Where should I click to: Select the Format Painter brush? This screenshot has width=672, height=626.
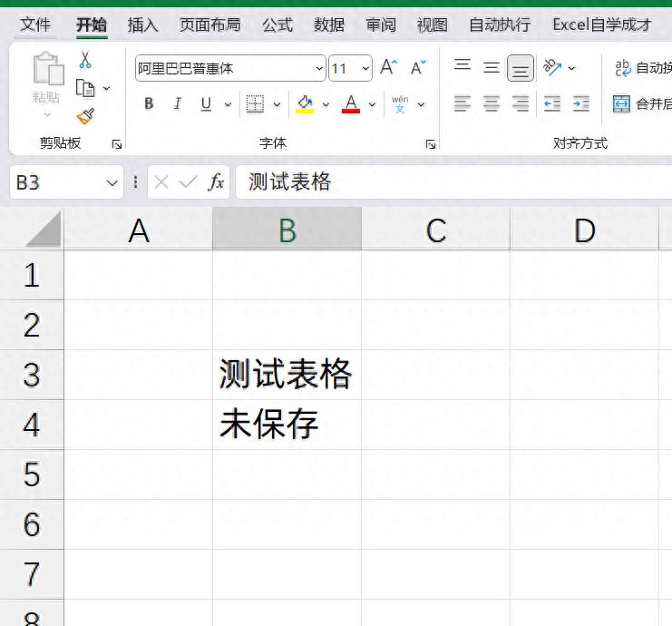(85, 116)
